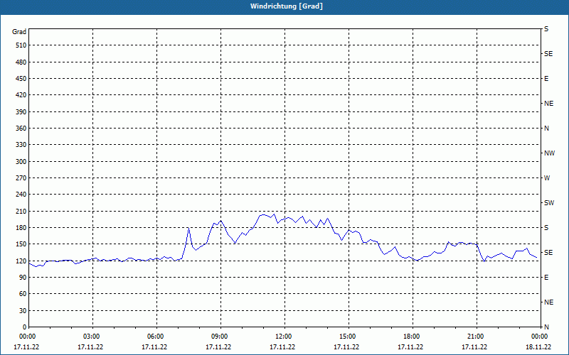Click the 0 value at the y-axis origin
Image resolution: width=569 pixels, height=355 pixels.
(x=25, y=327)
